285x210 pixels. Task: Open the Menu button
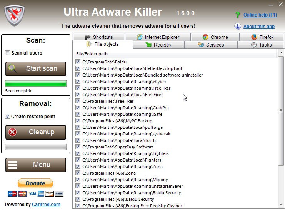[36, 165]
